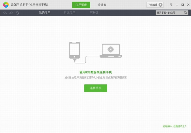Open 下载管理 download manager
The width and height of the screenshot is (191, 133).
pos(155,5)
